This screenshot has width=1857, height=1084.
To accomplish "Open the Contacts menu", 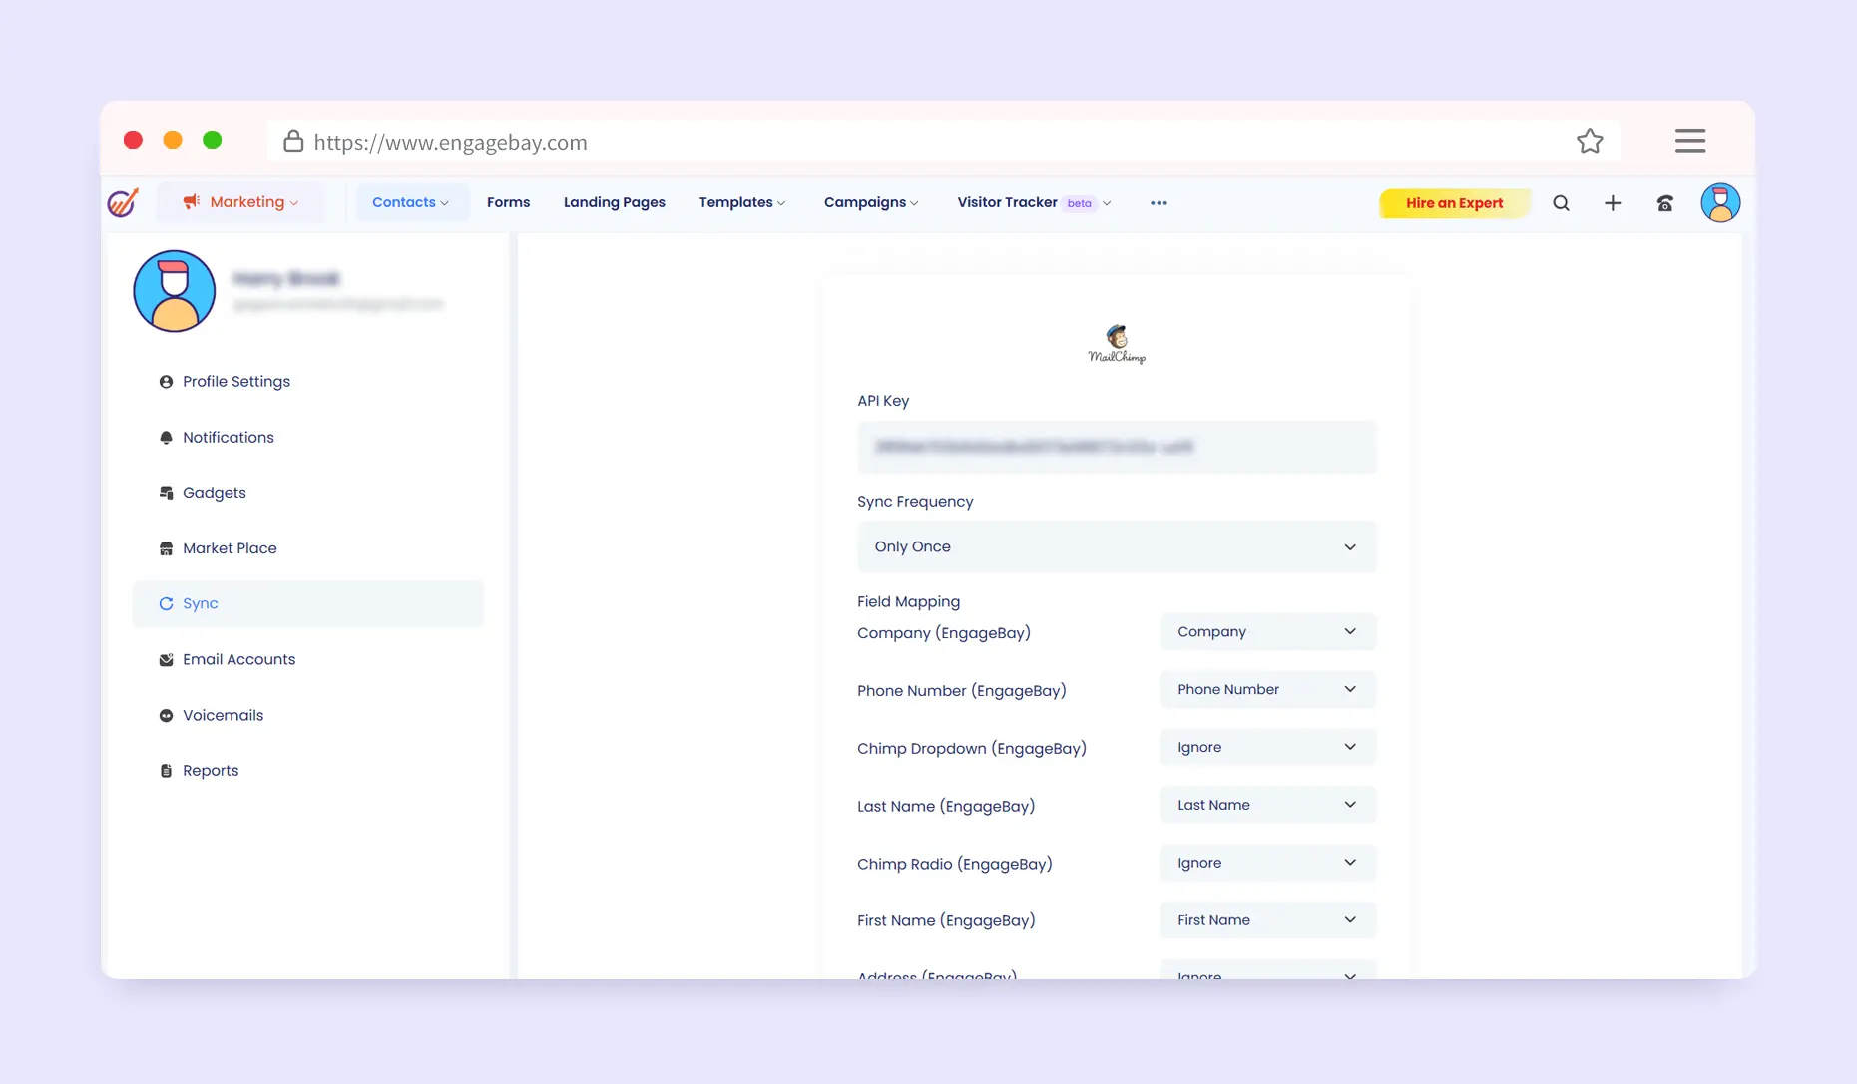I will pos(410,202).
